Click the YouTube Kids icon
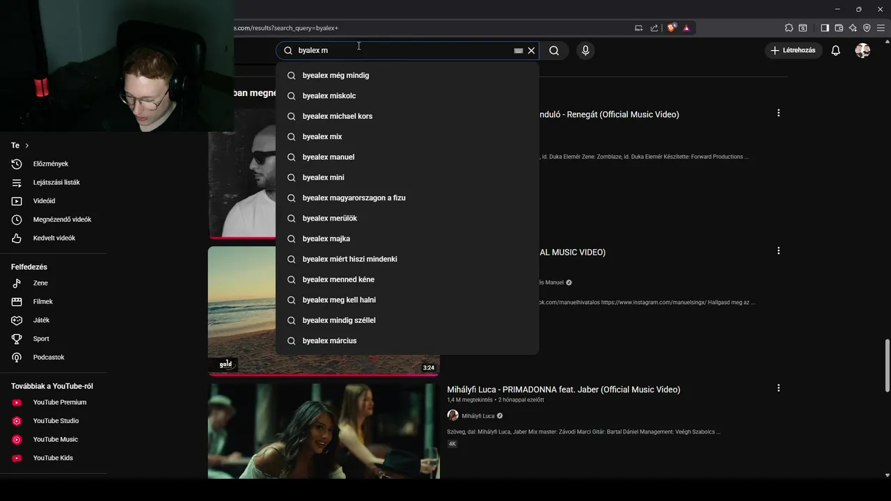Screen dimensions: 891x501 pos(17,458)
